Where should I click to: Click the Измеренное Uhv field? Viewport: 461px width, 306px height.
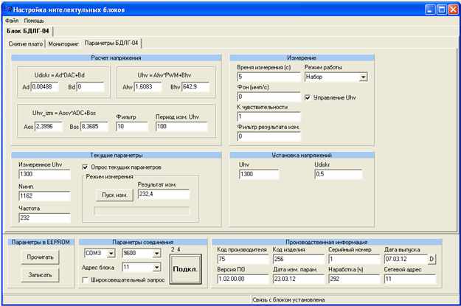click(x=45, y=174)
